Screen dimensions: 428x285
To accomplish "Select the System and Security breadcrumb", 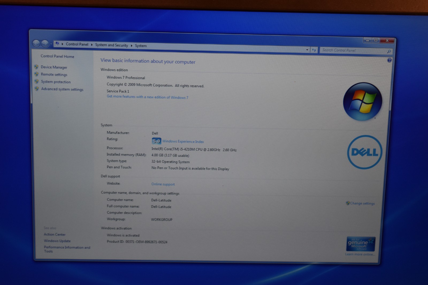I will (x=112, y=45).
